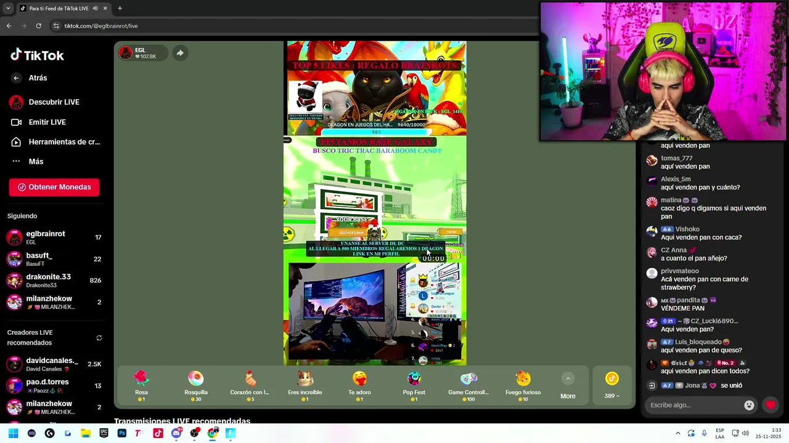Reload the browser page
This screenshot has height=443, width=789.
38,26
